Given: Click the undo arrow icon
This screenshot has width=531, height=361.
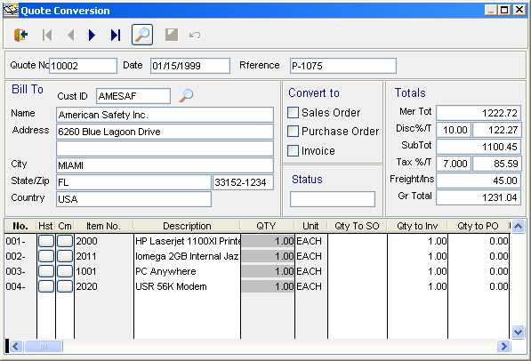Looking at the screenshot, I should click(195, 35).
